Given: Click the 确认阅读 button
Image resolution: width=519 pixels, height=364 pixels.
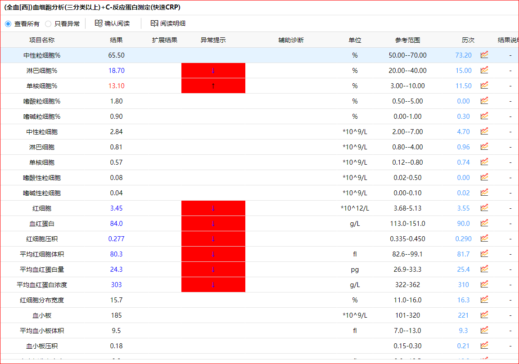Looking at the screenshot, I should [x=112, y=23].
